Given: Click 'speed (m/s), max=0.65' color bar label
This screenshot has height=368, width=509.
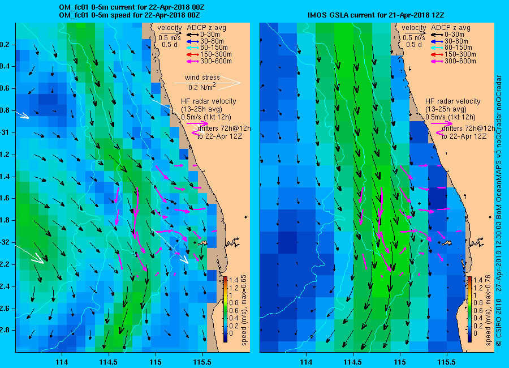Looking at the screenshot, I should coord(244,310).
